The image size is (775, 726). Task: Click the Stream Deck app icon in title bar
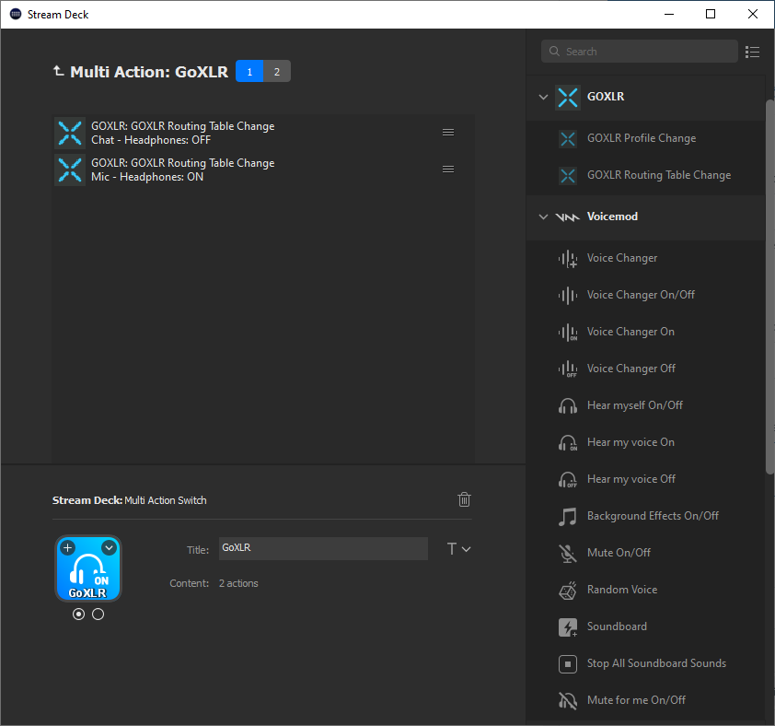[16, 15]
